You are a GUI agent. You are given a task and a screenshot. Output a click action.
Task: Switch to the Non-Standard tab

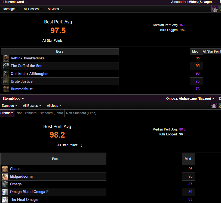coord(26,113)
